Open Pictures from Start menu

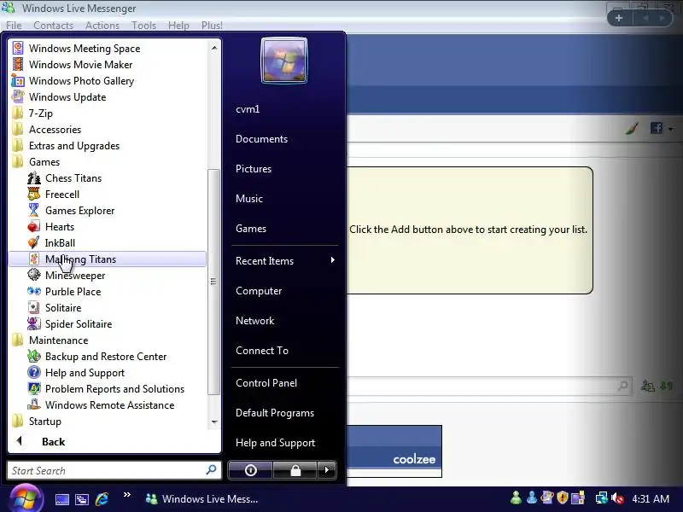254,169
